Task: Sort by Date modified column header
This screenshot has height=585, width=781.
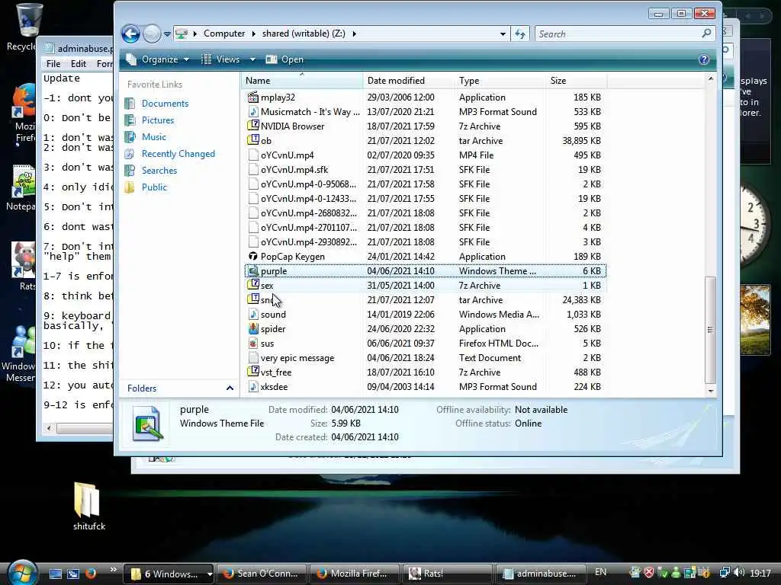Action: 408,81
